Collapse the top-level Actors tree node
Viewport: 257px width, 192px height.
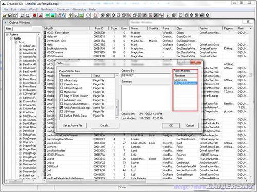tap(7, 34)
